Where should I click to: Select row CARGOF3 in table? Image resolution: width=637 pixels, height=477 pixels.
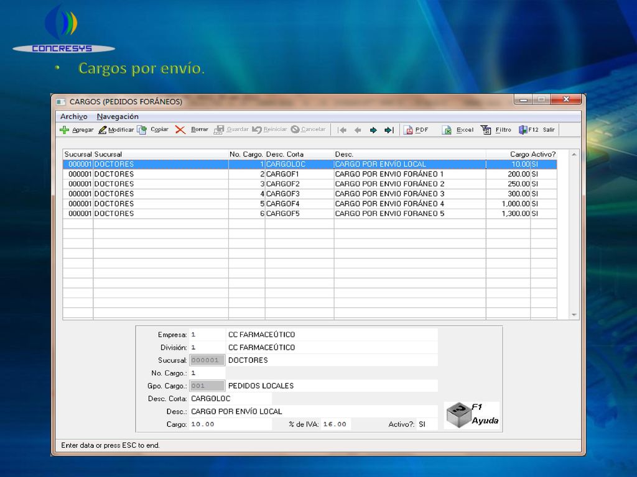click(x=310, y=194)
